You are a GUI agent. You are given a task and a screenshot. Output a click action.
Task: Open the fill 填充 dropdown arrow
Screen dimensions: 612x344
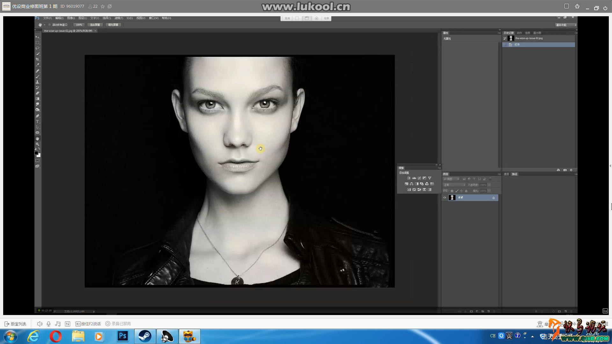(489, 191)
